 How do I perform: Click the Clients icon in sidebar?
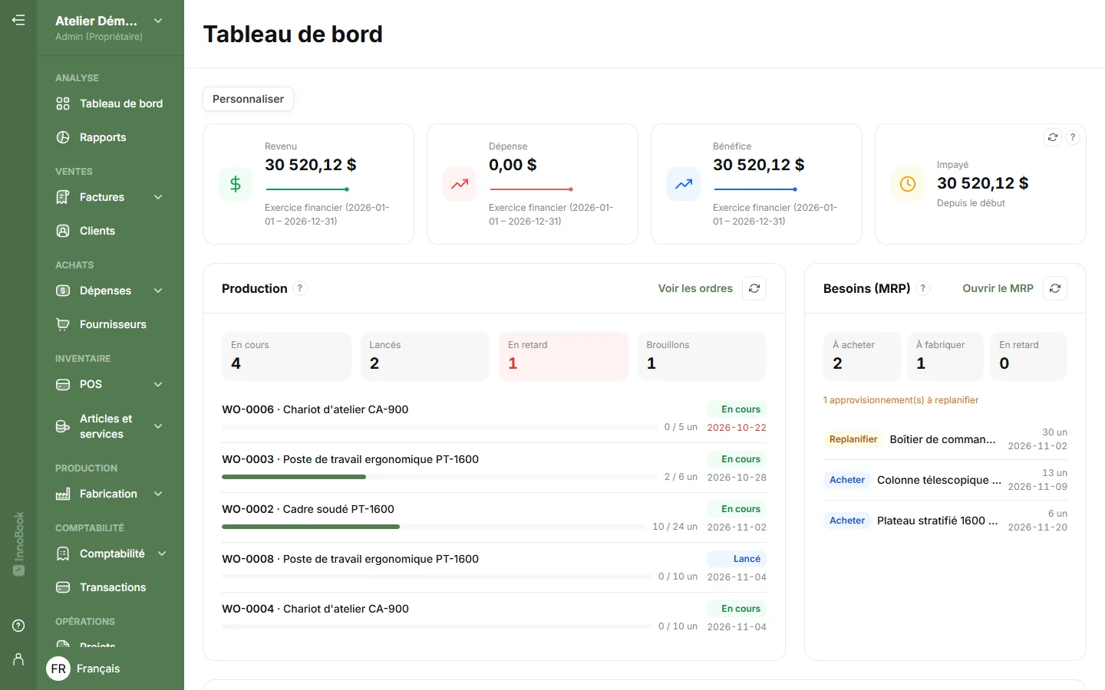[x=63, y=231]
